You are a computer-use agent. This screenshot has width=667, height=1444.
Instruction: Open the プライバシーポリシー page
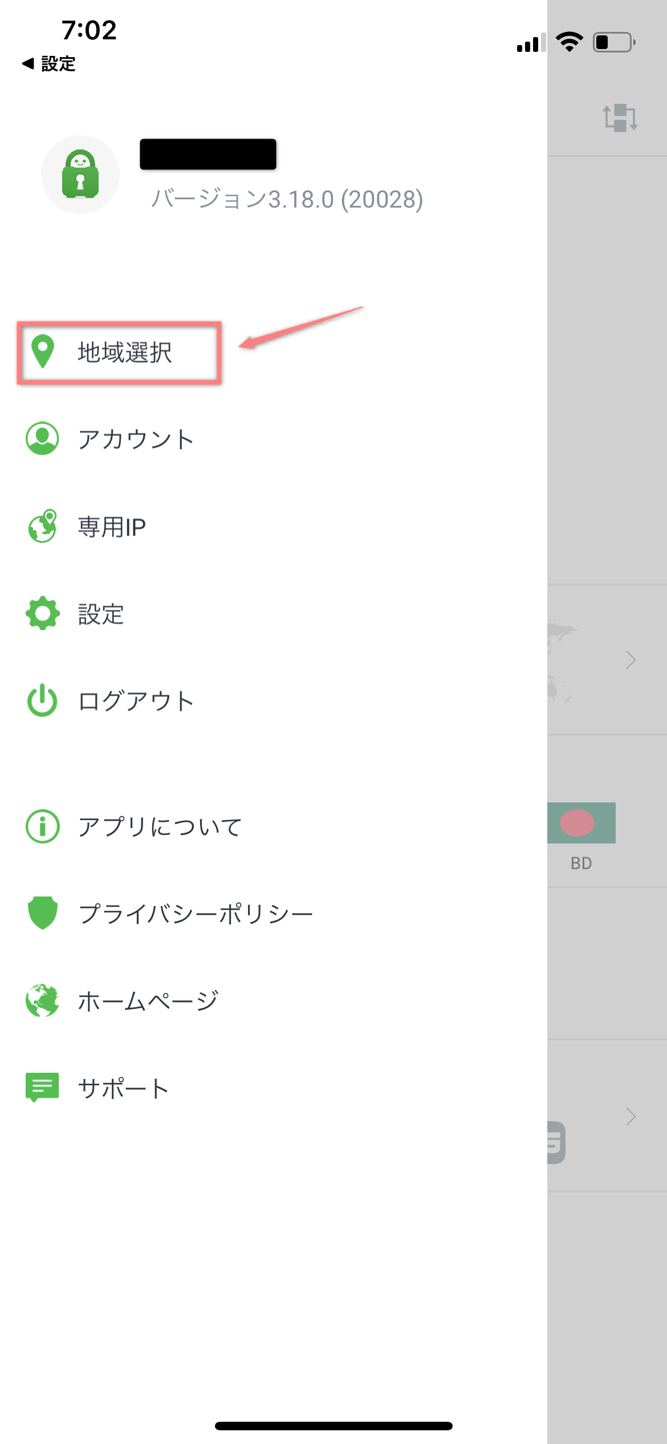click(x=196, y=911)
